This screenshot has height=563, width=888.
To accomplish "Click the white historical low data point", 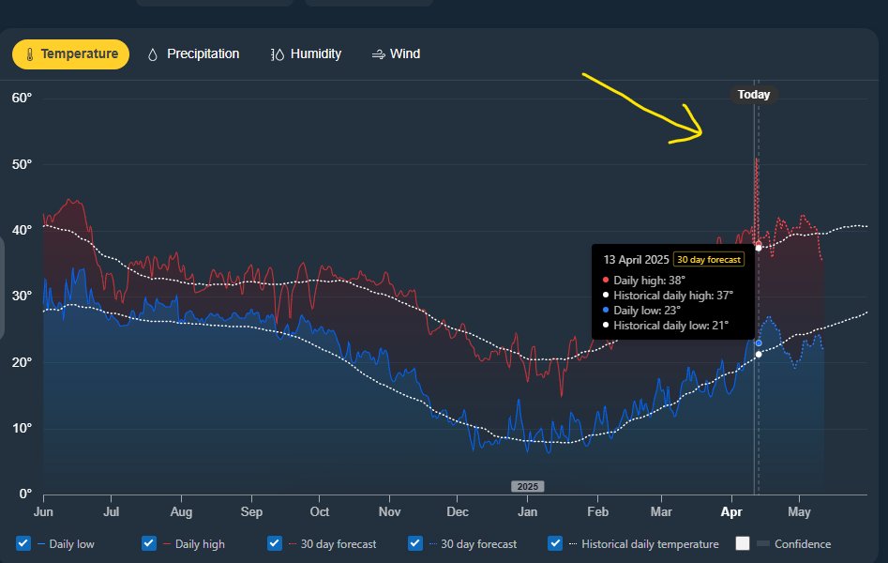I will tap(759, 355).
